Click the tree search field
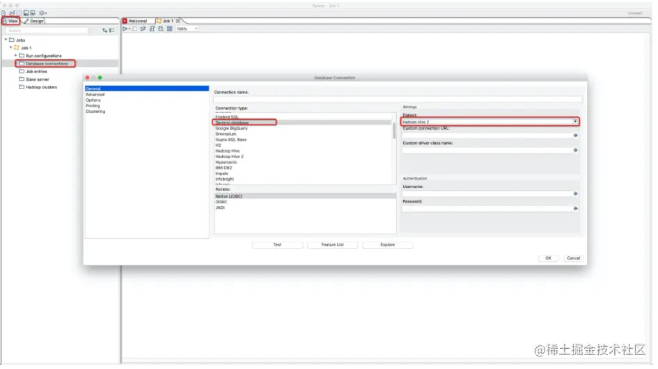658x369 pixels. pos(47,30)
